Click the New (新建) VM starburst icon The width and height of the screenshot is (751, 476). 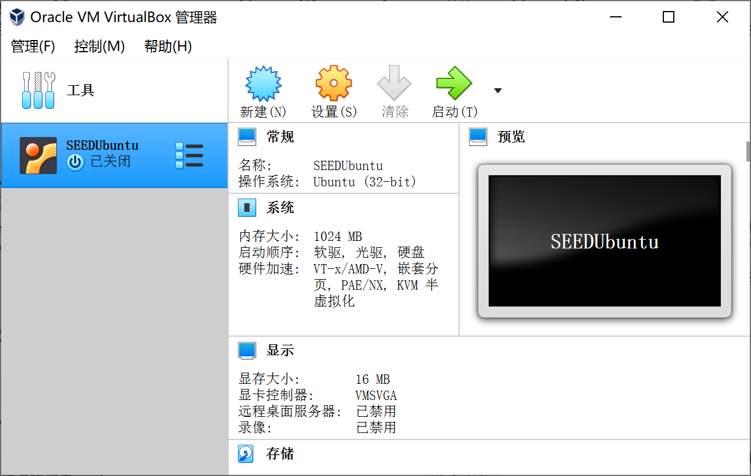click(263, 84)
